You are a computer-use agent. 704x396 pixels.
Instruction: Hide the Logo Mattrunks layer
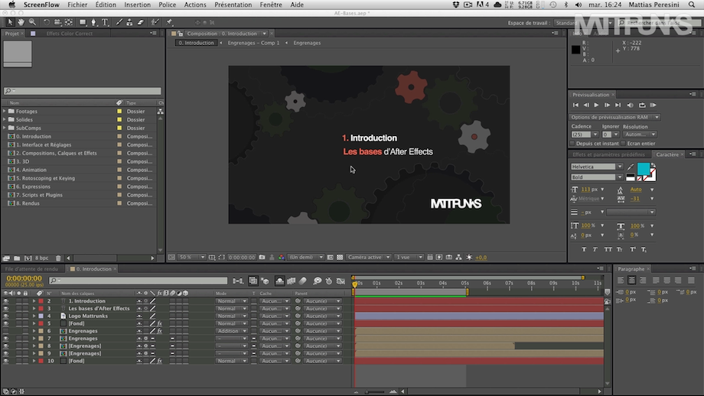(6, 316)
